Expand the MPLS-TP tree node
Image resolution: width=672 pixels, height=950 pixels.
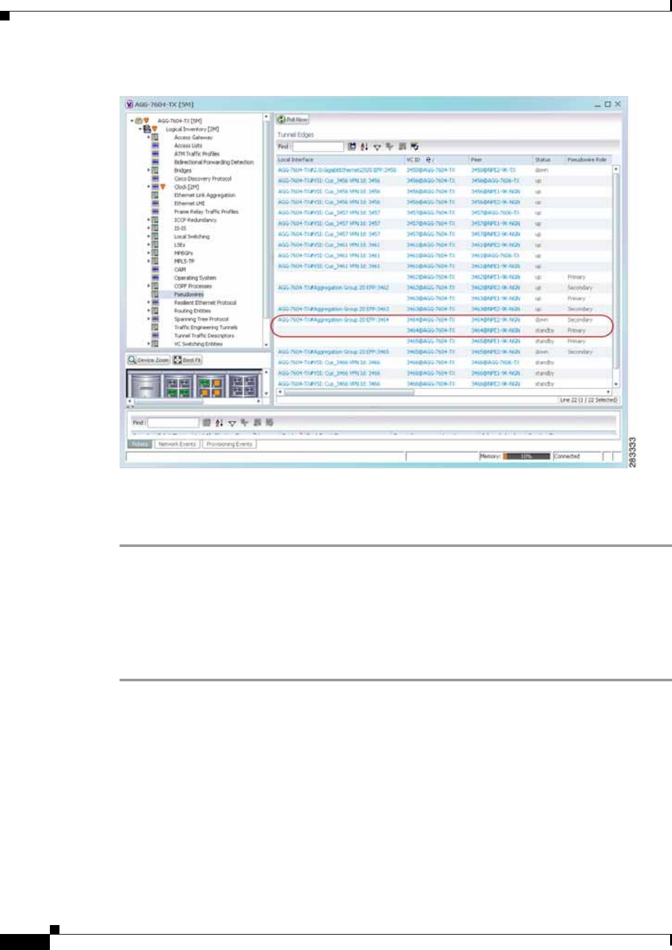point(149,262)
